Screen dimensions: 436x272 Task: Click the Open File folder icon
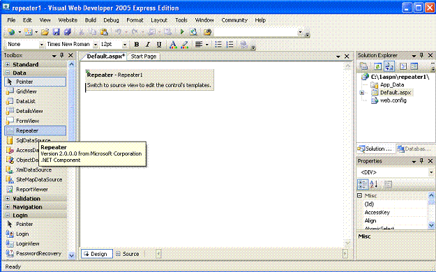pyautogui.click(x=45, y=32)
